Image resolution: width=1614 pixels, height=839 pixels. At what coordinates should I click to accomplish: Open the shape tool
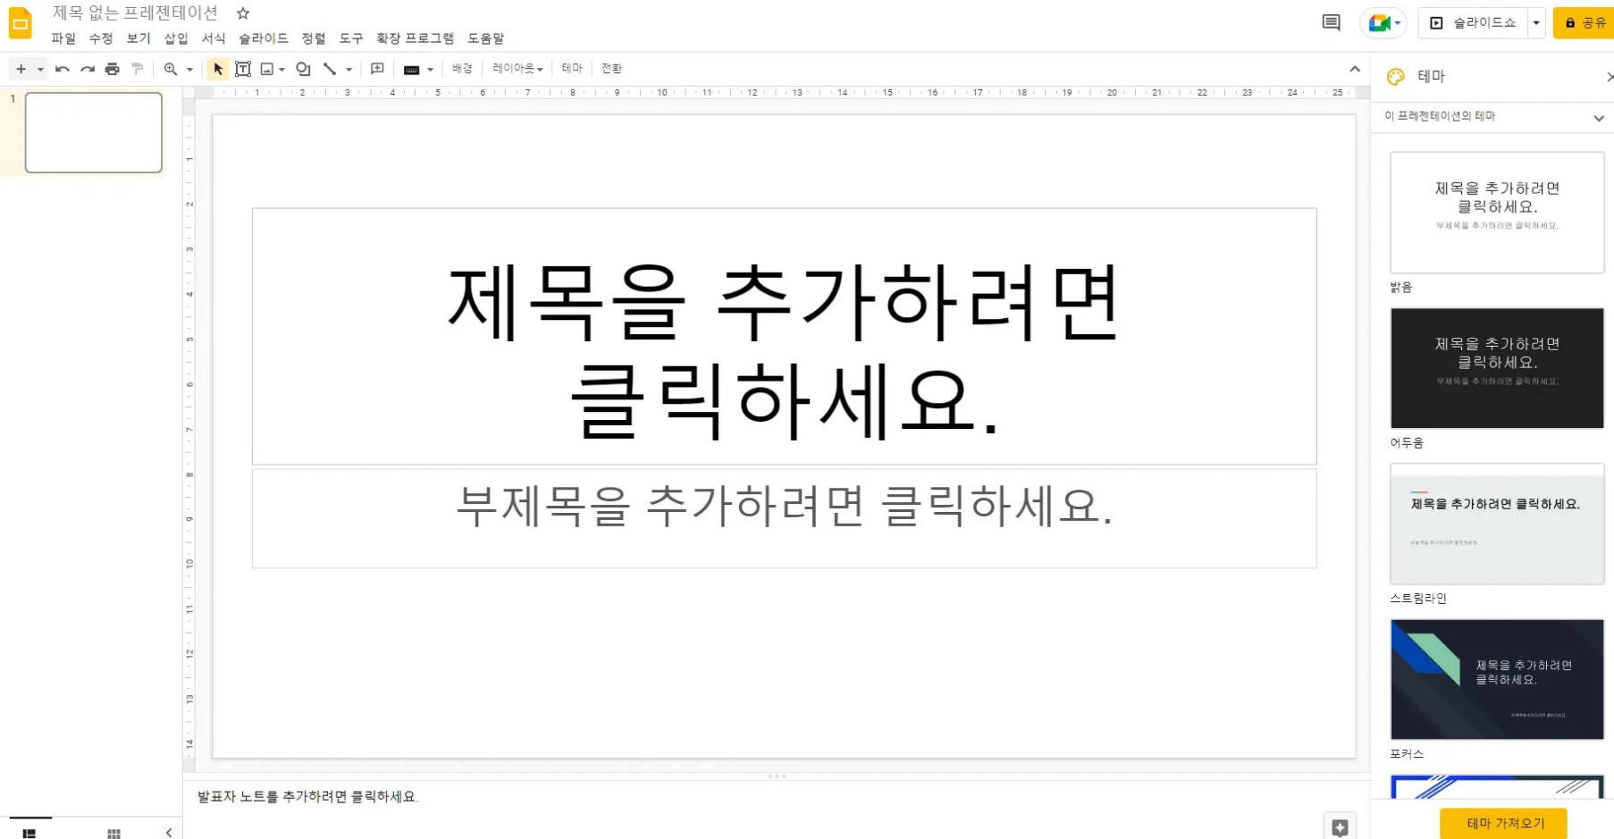coord(303,69)
